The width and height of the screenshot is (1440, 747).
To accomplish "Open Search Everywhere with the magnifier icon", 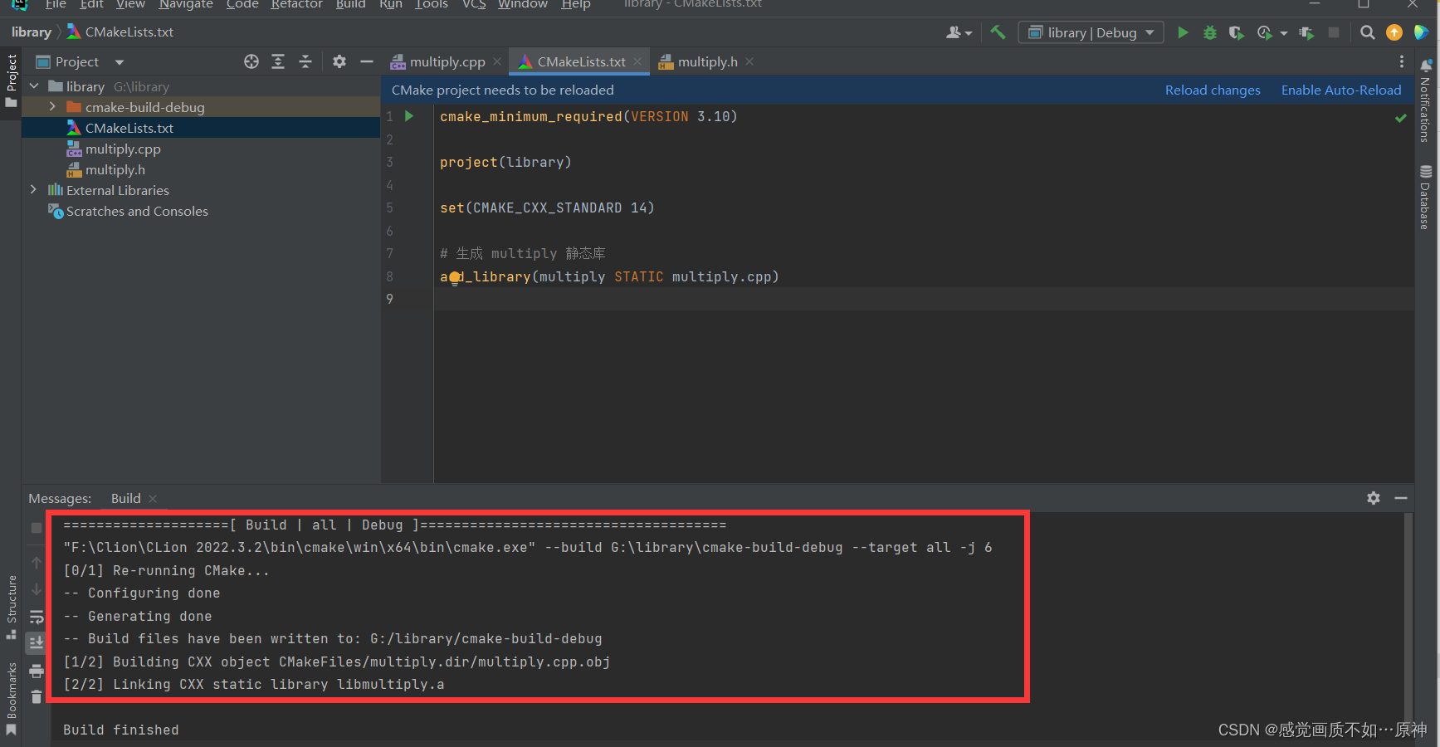I will click(x=1367, y=32).
